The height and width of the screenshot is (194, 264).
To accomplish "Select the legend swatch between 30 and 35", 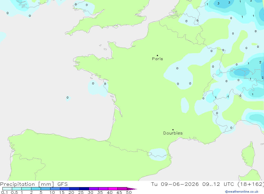I will pos(94,189).
